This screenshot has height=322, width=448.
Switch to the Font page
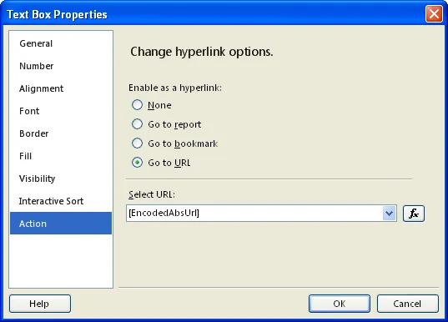(61, 111)
